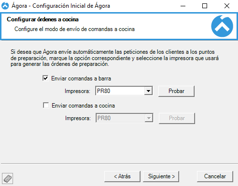Viewport: 238px width, 186px height.
Task: Enable Enviar comandas a cocina checkbox
Action: click(46, 106)
